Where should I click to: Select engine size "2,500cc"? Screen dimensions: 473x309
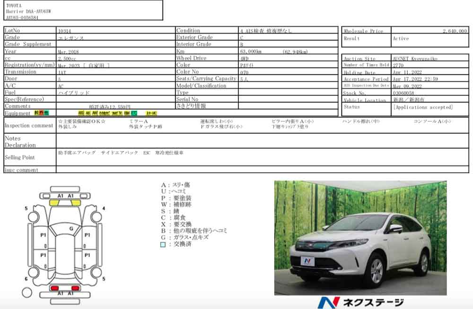(67, 59)
